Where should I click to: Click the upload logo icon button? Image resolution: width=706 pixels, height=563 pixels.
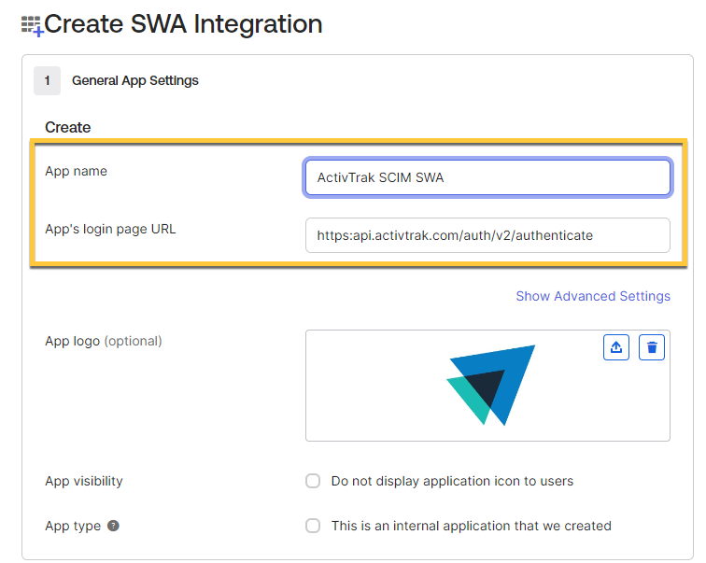coord(616,347)
